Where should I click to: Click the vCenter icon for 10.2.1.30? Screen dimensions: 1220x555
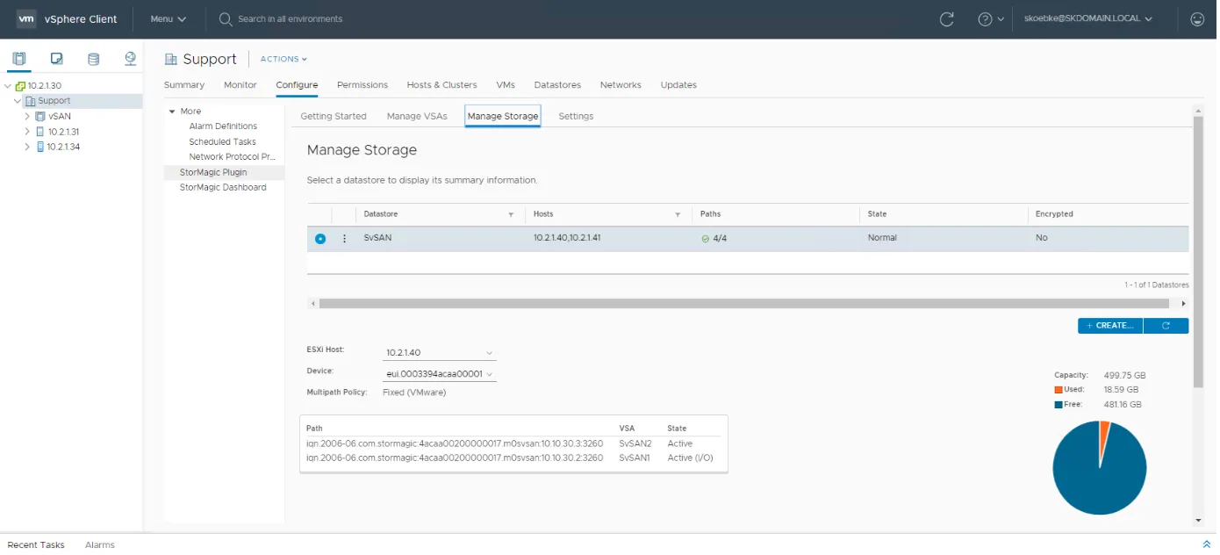20,86
